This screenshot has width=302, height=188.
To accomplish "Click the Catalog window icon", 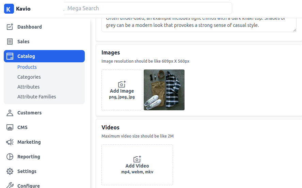I will pyautogui.click(x=10, y=56).
